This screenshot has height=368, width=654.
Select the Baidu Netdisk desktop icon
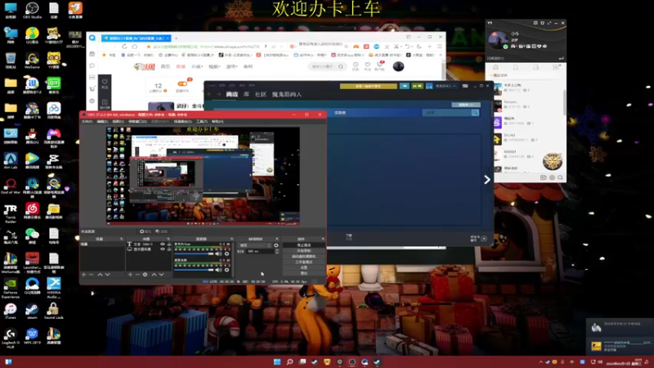point(53,109)
